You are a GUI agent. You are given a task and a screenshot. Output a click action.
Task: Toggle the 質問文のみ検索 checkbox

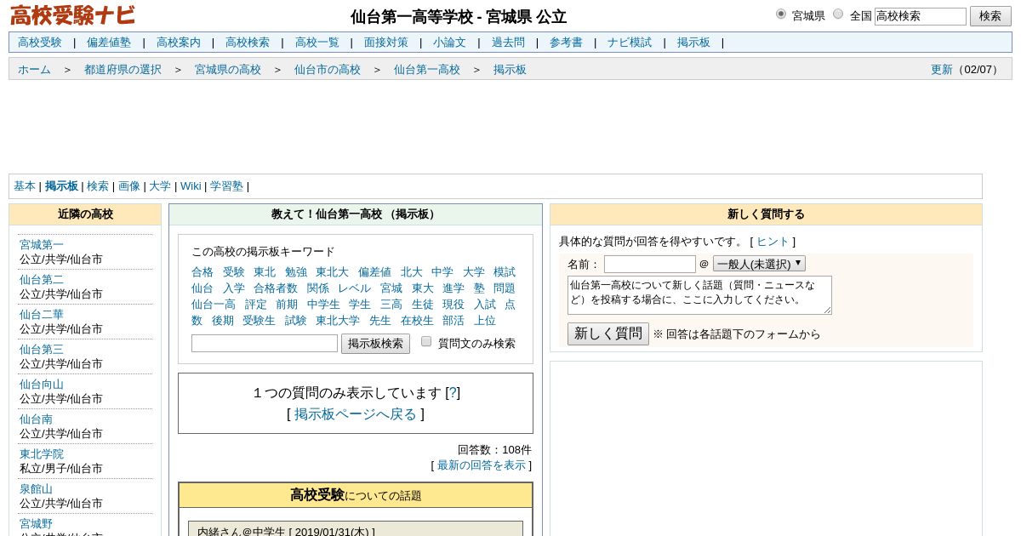coord(426,341)
